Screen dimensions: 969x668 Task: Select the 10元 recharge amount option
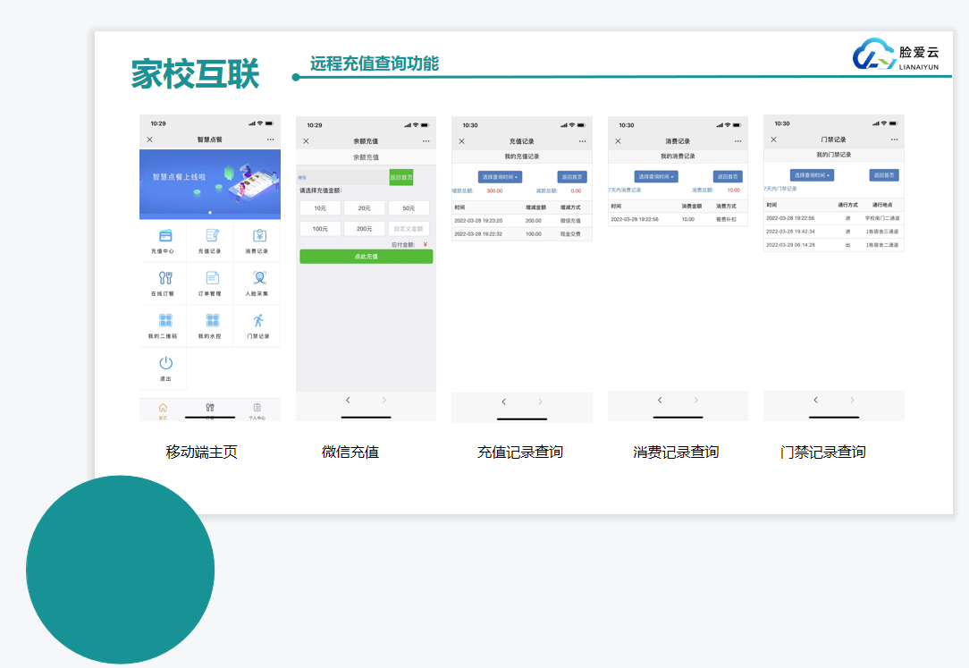pos(320,207)
